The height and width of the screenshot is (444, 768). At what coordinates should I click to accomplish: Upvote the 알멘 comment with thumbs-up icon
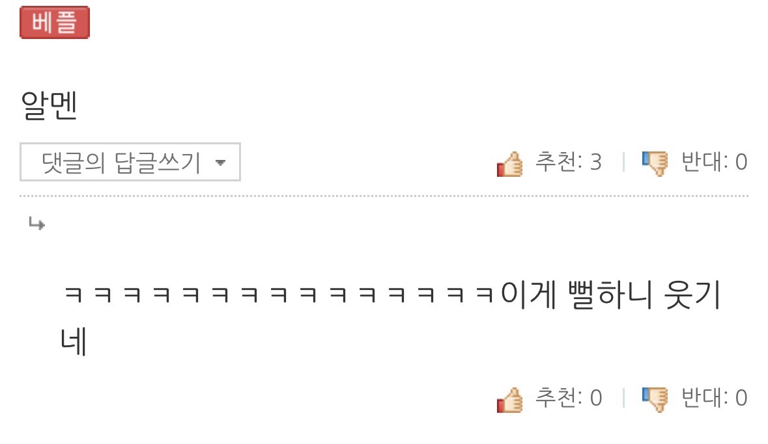tap(510, 164)
